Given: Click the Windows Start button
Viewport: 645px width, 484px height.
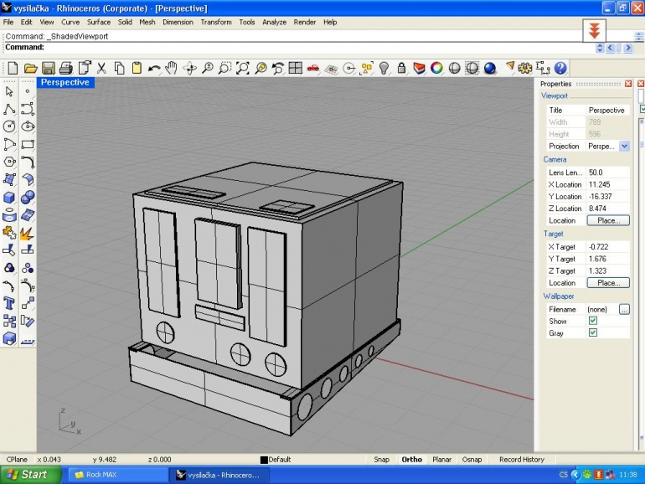Looking at the screenshot, I should [31, 475].
